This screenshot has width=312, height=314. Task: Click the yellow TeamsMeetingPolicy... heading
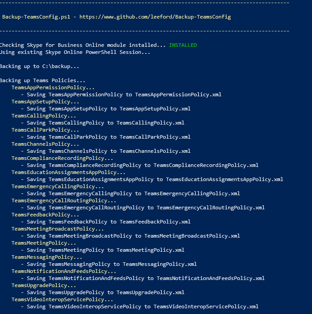pyautogui.click(x=44, y=243)
